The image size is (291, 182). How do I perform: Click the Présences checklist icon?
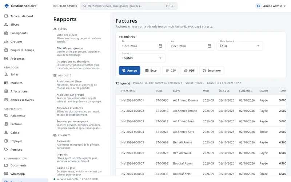(6, 59)
